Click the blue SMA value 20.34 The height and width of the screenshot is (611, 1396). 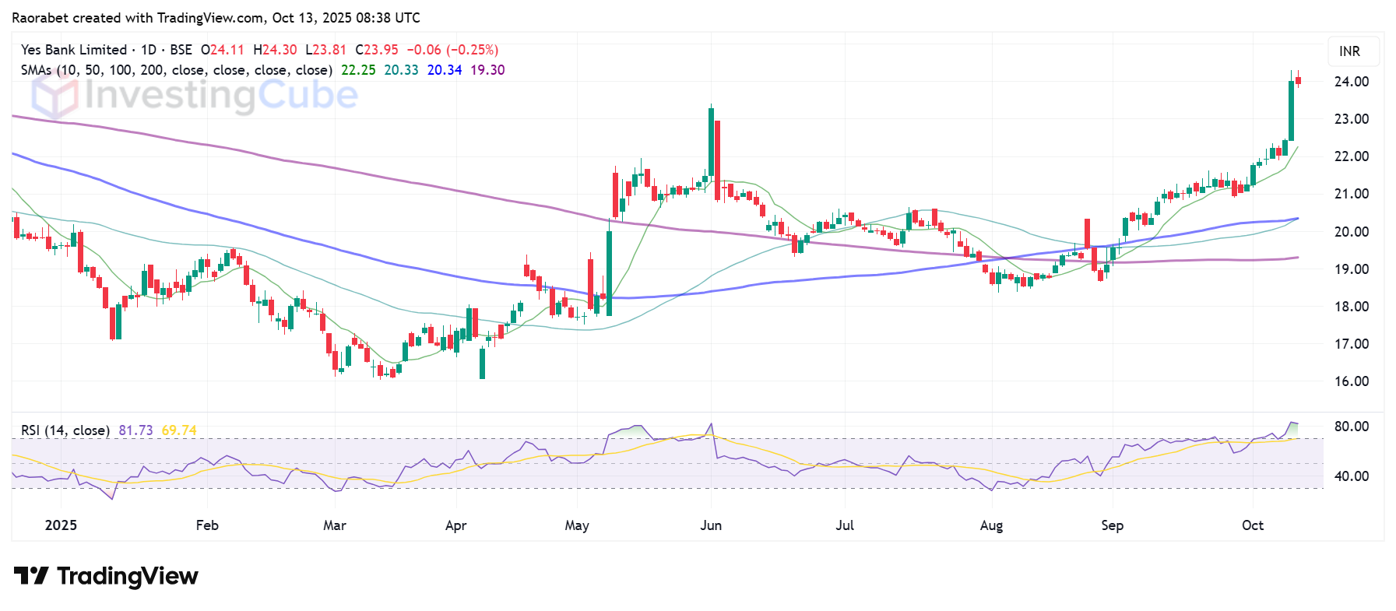[445, 70]
